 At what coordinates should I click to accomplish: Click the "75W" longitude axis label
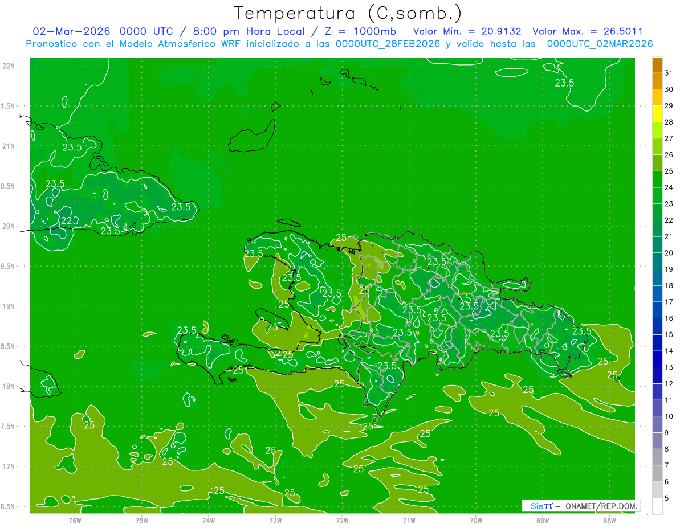click(x=142, y=520)
